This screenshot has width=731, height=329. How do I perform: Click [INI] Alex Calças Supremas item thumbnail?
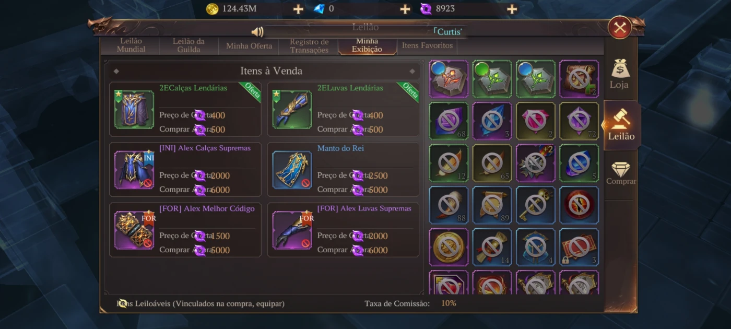pyautogui.click(x=134, y=170)
